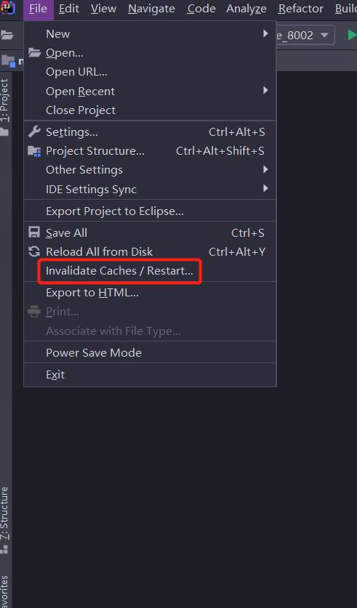Open the Navigate menu
357x608 pixels.
pyautogui.click(x=151, y=9)
